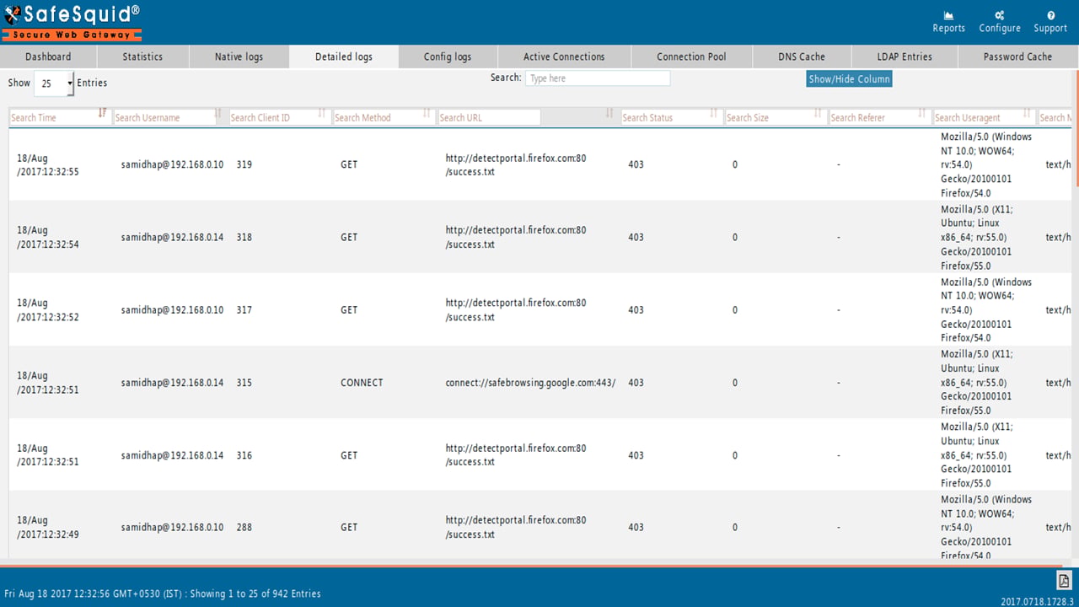Open the Reports section
The height and width of the screenshot is (607, 1079).
click(948, 22)
